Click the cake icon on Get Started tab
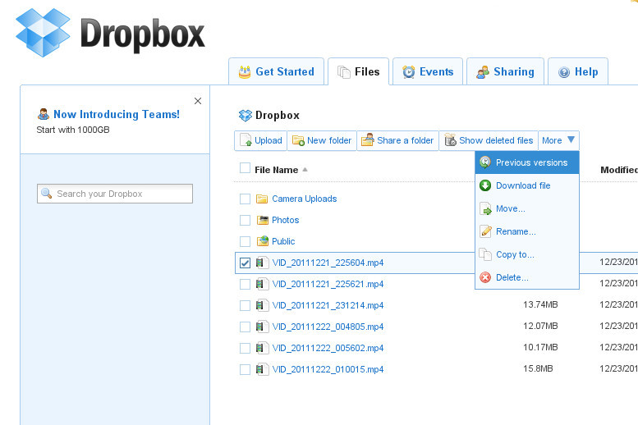The width and height of the screenshot is (638, 425). 245,72
